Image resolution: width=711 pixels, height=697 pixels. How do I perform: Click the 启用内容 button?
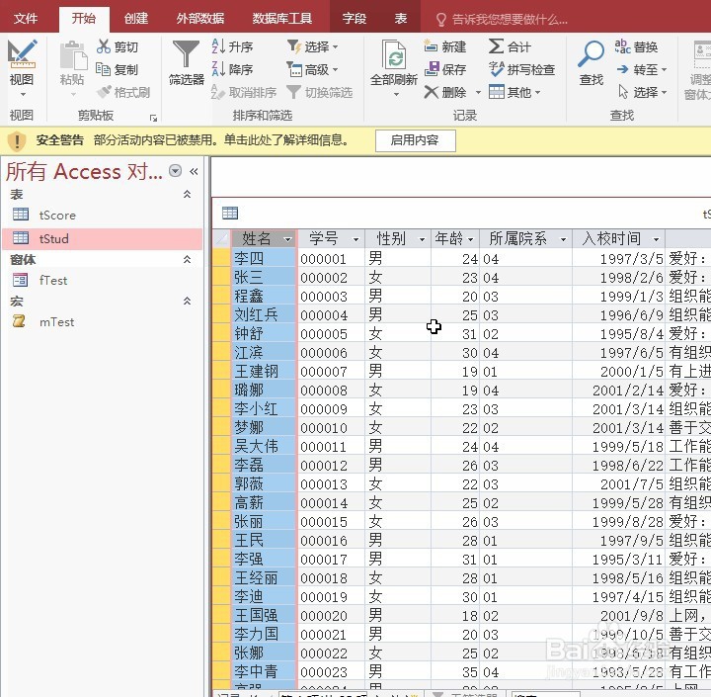click(415, 140)
